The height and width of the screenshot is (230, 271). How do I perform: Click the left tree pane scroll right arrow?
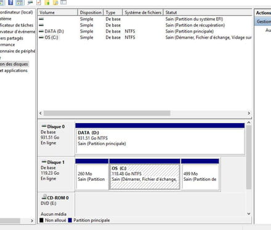pos(32,221)
